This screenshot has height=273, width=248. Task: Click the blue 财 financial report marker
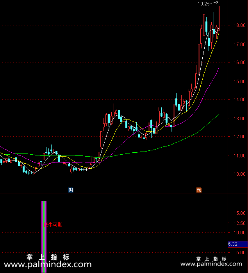[71, 190]
